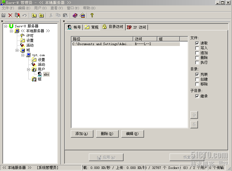Open the 查看(V) menu

tap(57, 8)
